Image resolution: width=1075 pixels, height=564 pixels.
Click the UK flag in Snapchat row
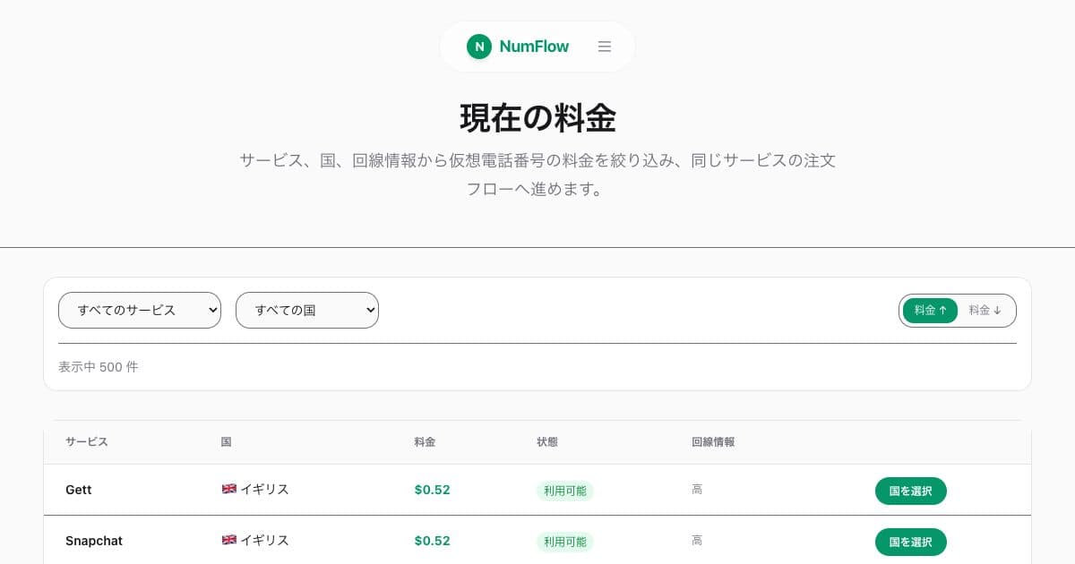(228, 540)
